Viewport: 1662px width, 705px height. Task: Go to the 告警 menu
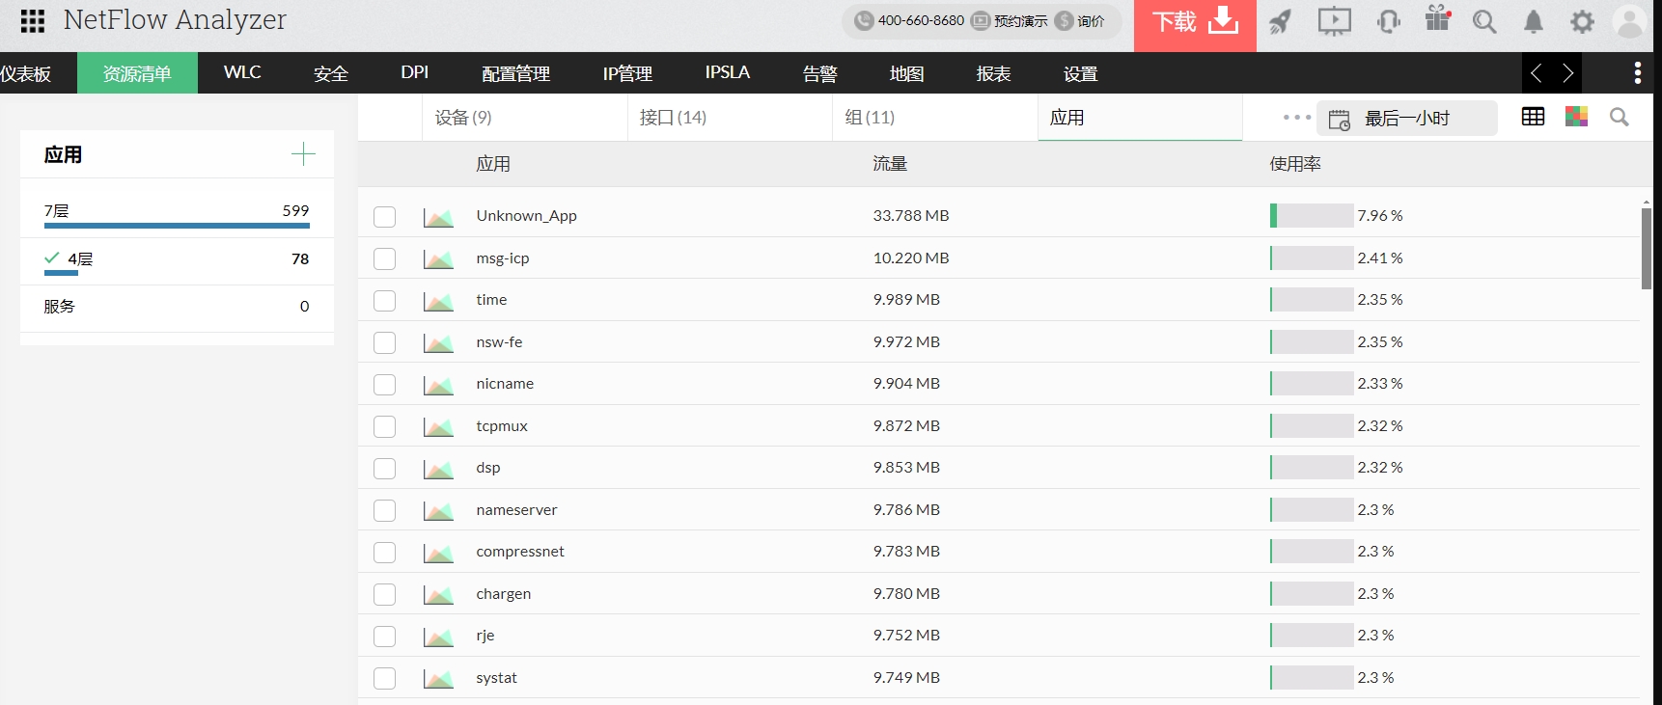point(820,73)
